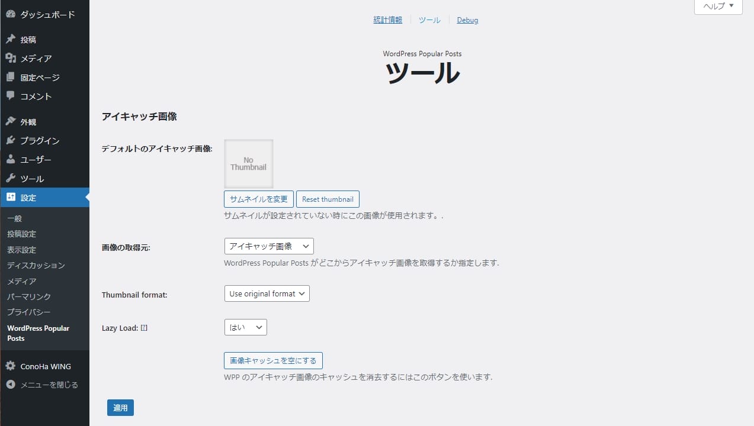
Task: Click the Posts pushpin icon
Action: click(11, 40)
